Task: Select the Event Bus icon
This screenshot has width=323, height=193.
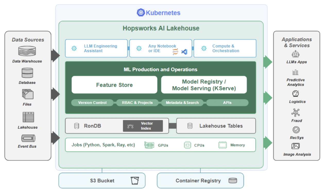Action: click(28, 138)
